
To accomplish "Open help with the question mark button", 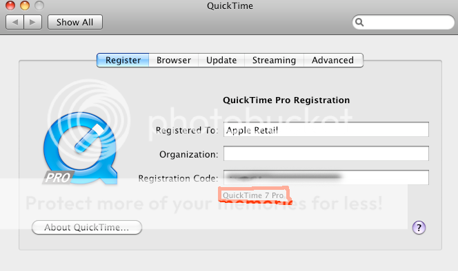I will 419,228.
